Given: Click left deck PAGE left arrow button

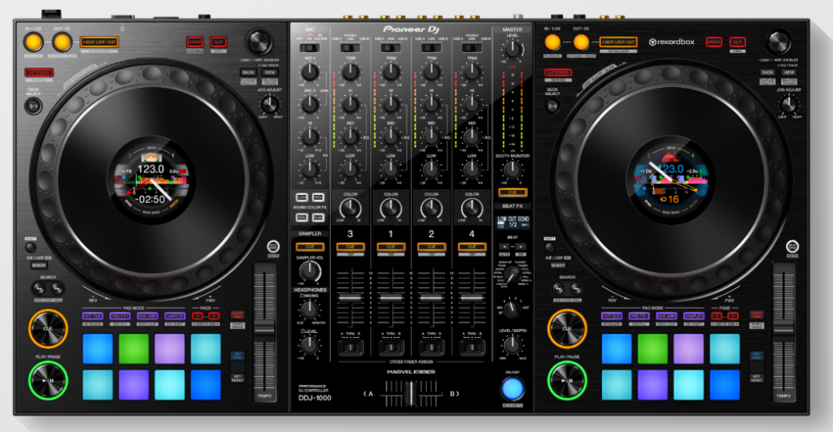Looking at the screenshot, I should point(198,316).
